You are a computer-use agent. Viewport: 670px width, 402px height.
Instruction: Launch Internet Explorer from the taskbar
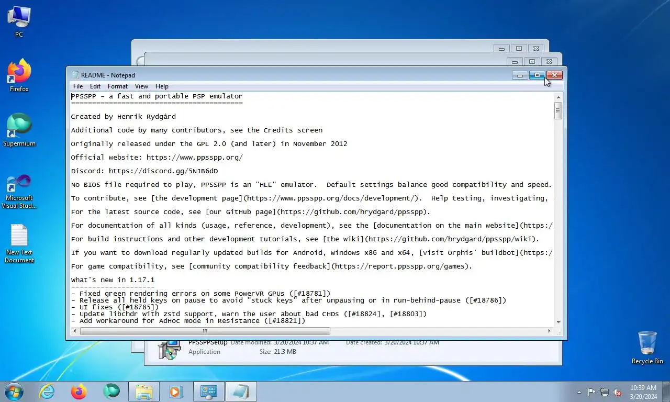pos(47,392)
